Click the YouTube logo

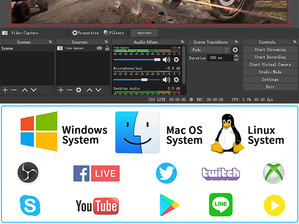click(97, 206)
